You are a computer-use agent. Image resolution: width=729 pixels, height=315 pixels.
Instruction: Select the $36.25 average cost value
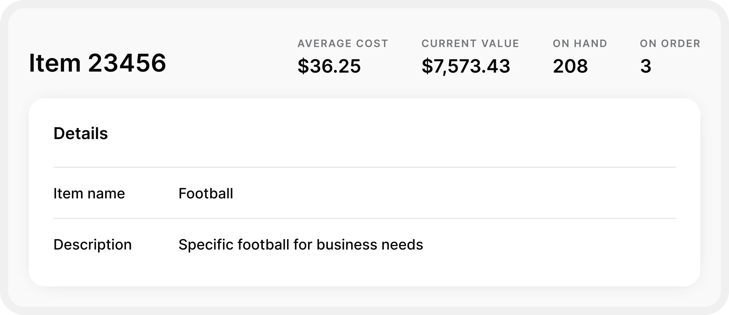(329, 66)
